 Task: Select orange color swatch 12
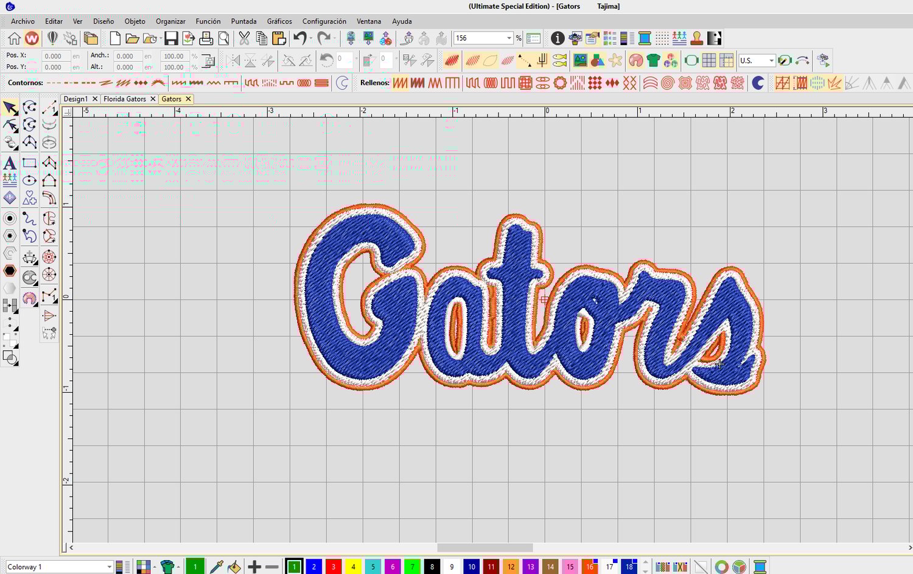tap(511, 567)
